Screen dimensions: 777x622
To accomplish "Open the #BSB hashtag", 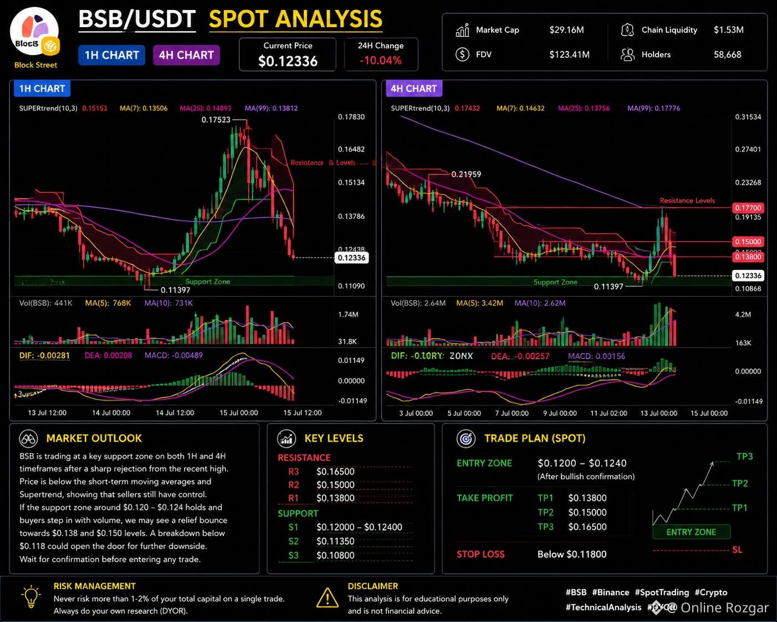I will (x=576, y=592).
